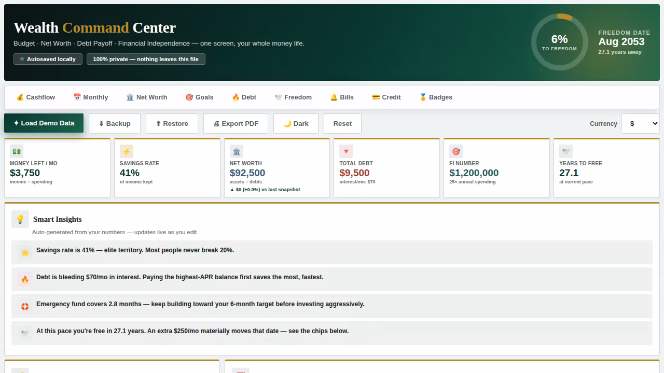The image size is (664, 373).
Task: Click the Autosaved locally status badge
Action: (48, 59)
